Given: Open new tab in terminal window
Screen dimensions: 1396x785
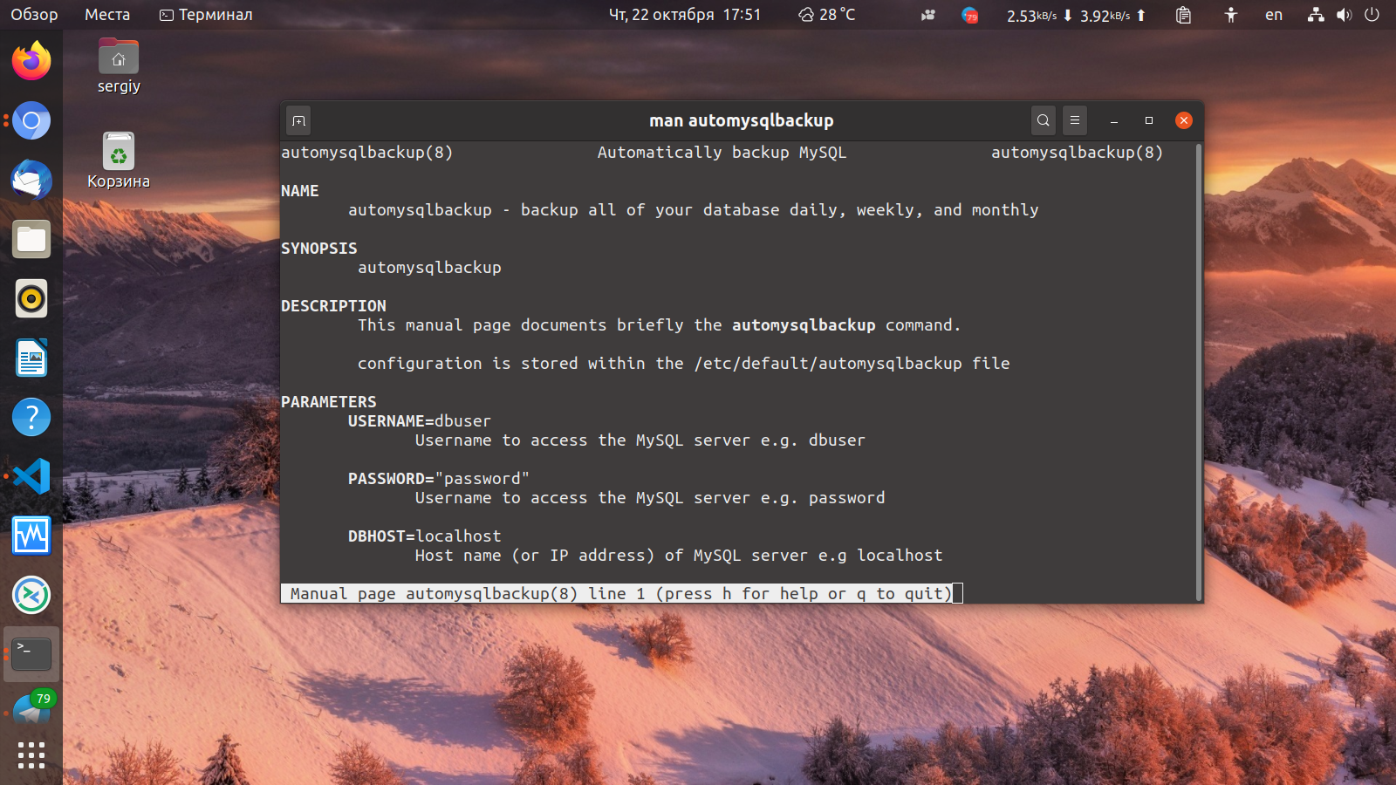Looking at the screenshot, I should point(298,120).
